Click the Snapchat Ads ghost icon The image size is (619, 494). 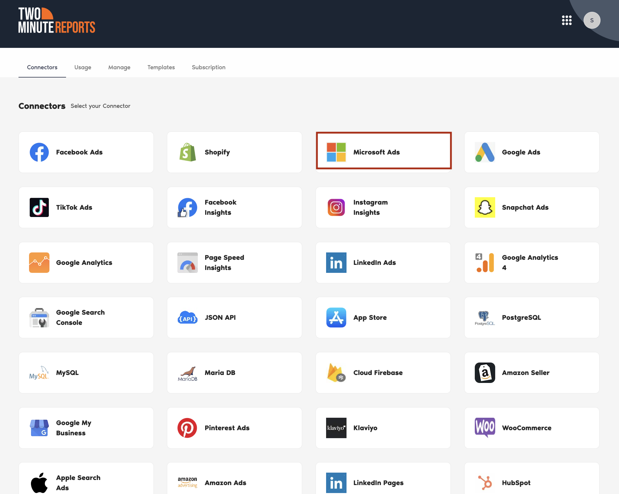pos(485,207)
